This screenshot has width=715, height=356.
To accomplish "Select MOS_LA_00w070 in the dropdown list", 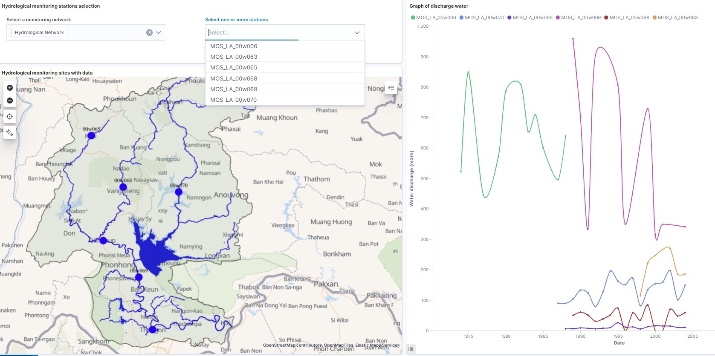I will pyautogui.click(x=234, y=100).
